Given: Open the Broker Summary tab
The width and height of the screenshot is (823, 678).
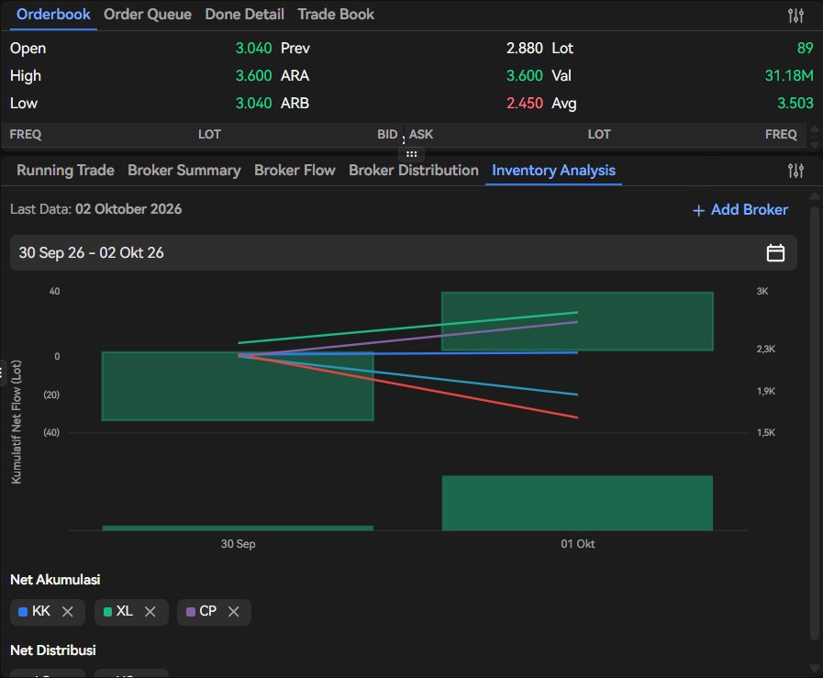Looking at the screenshot, I should pyautogui.click(x=184, y=170).
